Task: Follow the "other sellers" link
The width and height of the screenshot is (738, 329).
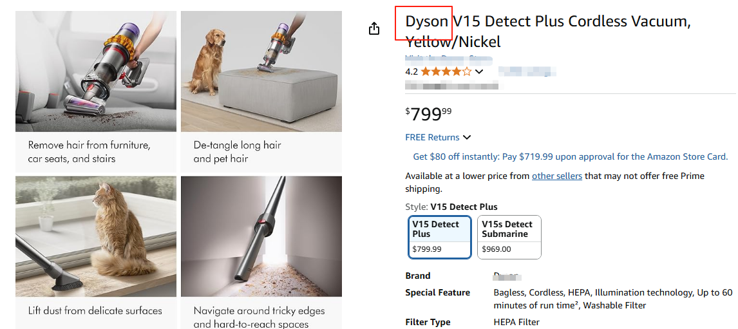Action: pyautogui.click(x=556, y=176)
